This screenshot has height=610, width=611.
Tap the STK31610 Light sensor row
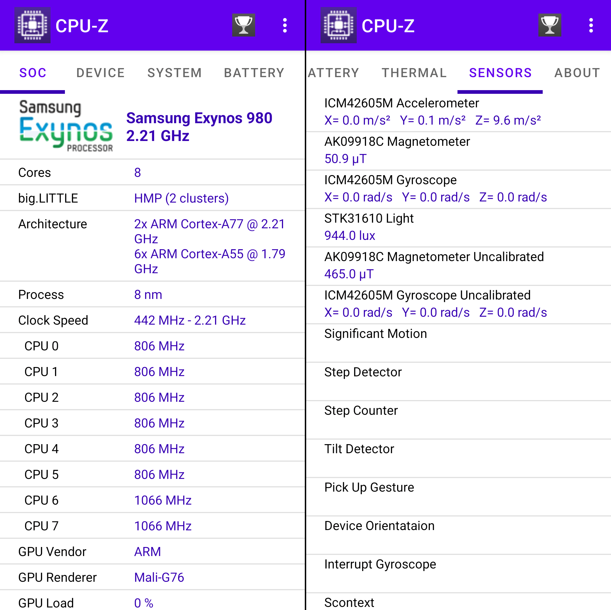tap(459, 227)
